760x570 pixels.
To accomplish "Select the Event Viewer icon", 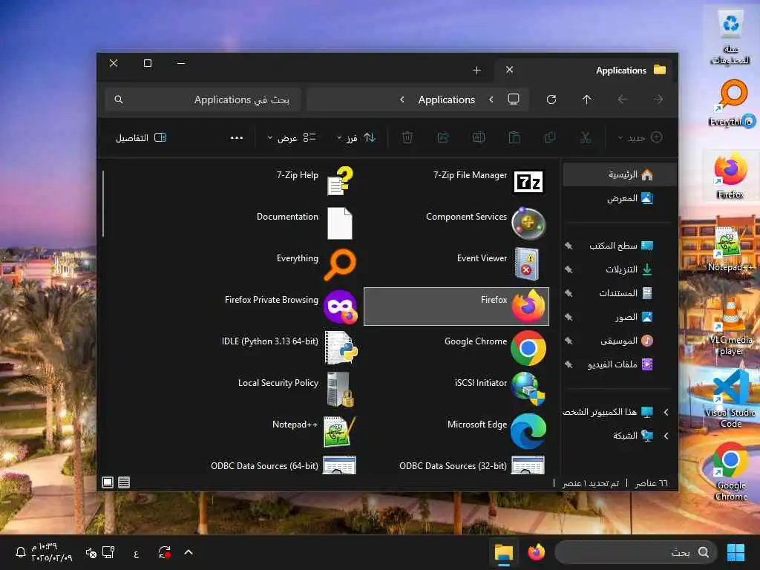I will coord(527,265).
